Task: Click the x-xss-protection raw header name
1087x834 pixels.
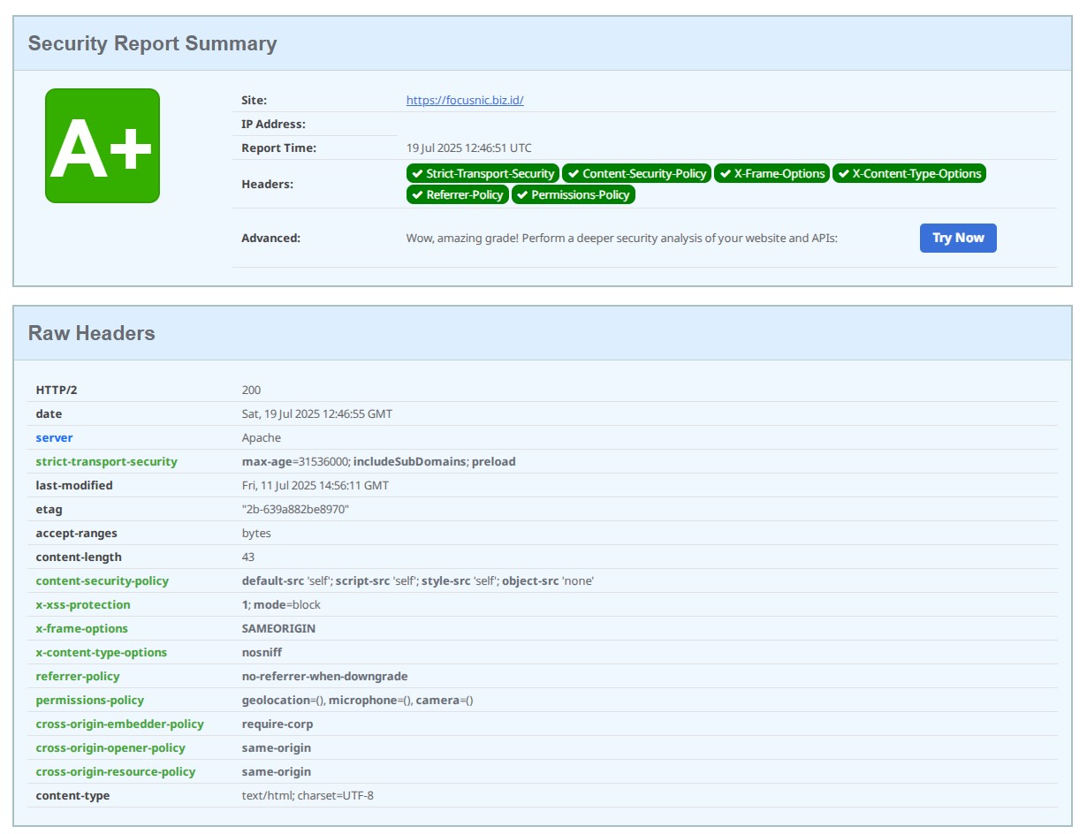Action: [x=83, y=605]
